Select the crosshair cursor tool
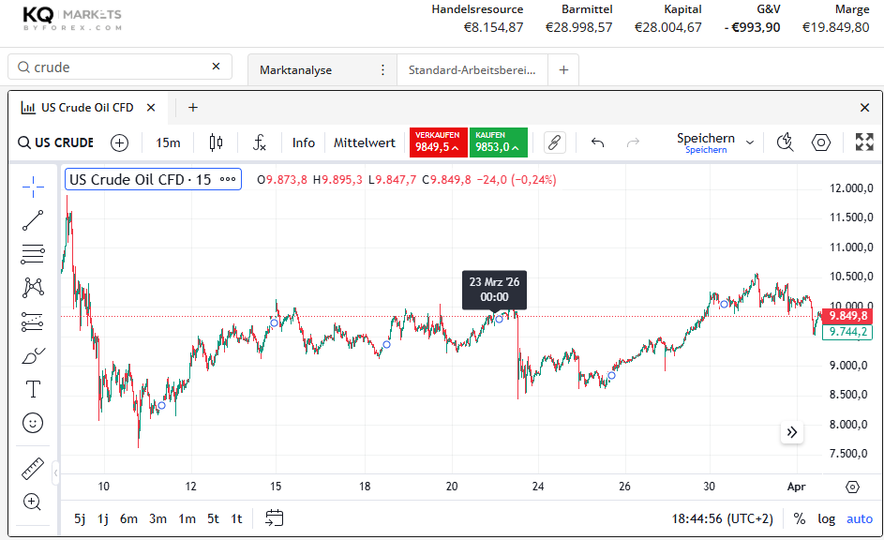The width and height of the screenshot is (884, 540). tap(33, 187)
